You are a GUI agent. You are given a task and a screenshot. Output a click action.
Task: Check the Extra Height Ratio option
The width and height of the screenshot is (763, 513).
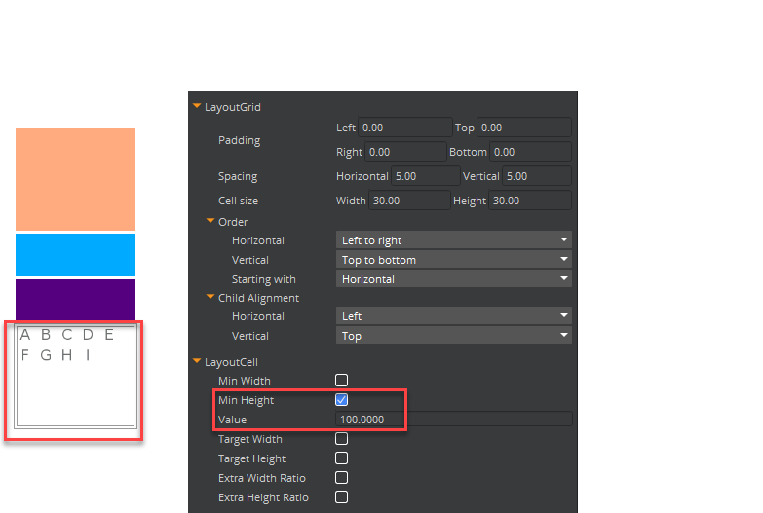point(341,497)
